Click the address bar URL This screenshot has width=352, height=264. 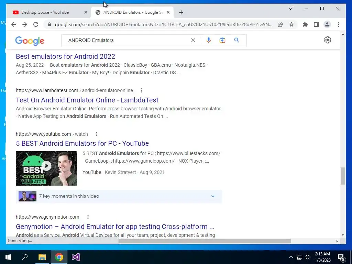coord(163,24)
